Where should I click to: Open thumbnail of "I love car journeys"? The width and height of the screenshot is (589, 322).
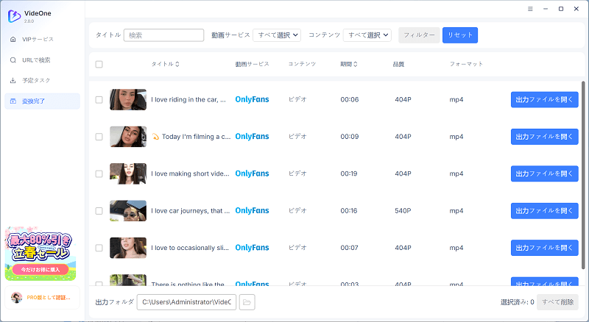point(128,211)
